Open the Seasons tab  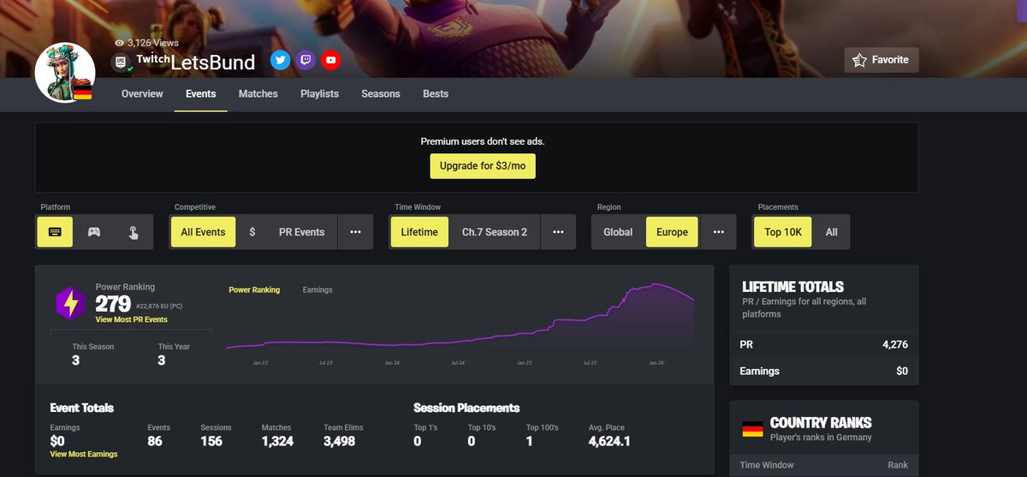coord(381,93)
